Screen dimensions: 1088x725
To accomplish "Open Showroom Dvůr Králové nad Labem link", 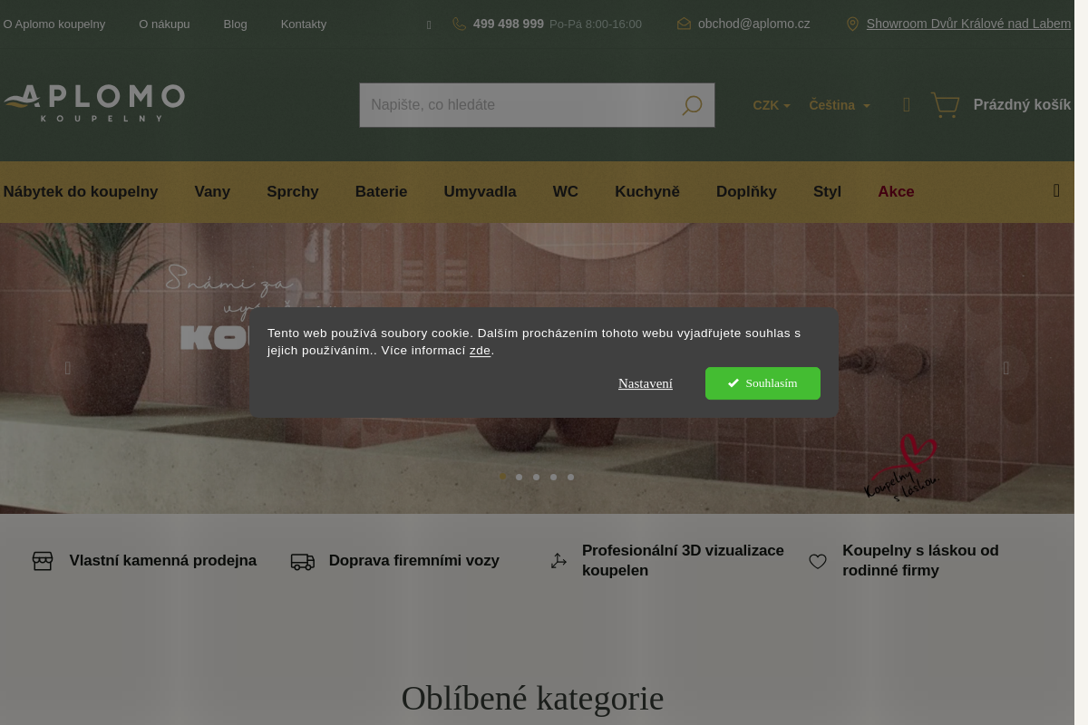I will (x=968, y=24).
